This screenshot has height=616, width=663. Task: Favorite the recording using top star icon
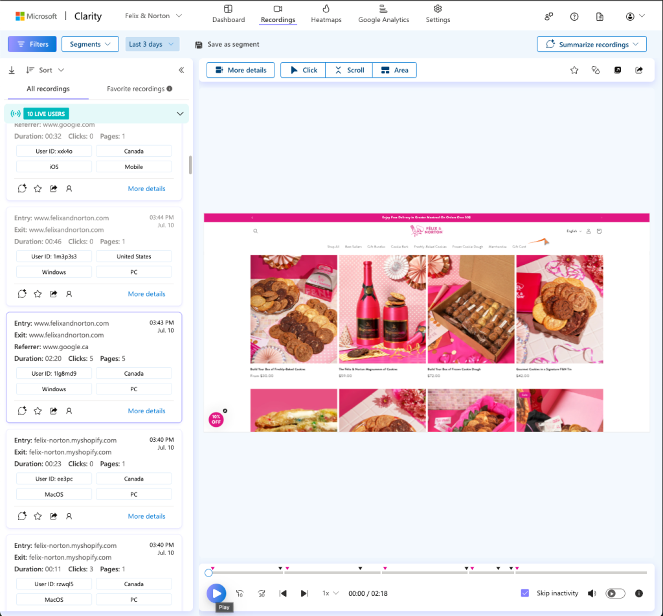pos(574,70)
